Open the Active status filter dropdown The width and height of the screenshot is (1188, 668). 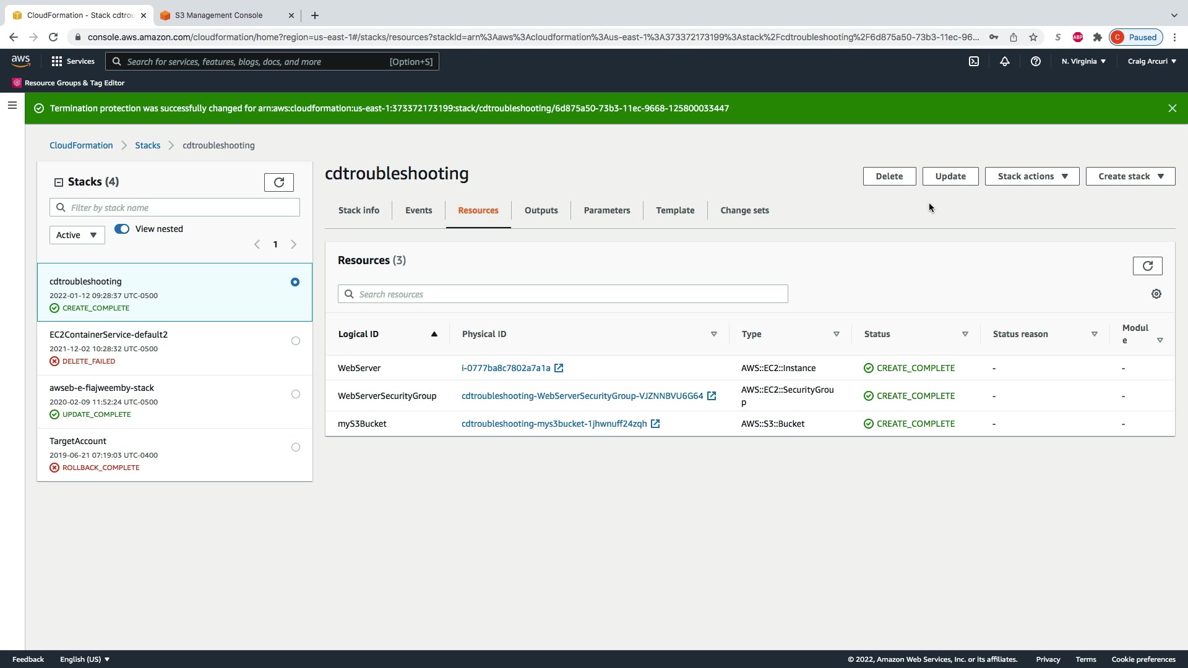[77, 235]
